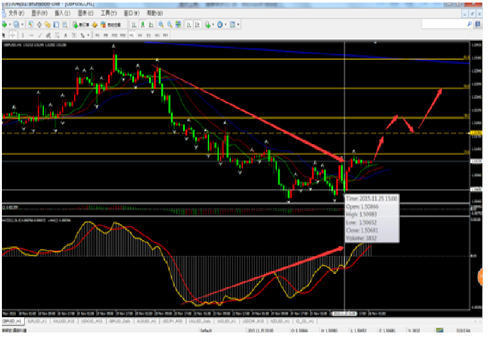Select the Fibonacci Retracement tool

tap(57, 35)
